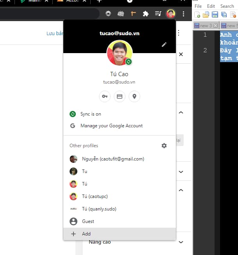Collapse the first expanded section chevron
Screen dimensions: 238x255
tap(181, 112)
